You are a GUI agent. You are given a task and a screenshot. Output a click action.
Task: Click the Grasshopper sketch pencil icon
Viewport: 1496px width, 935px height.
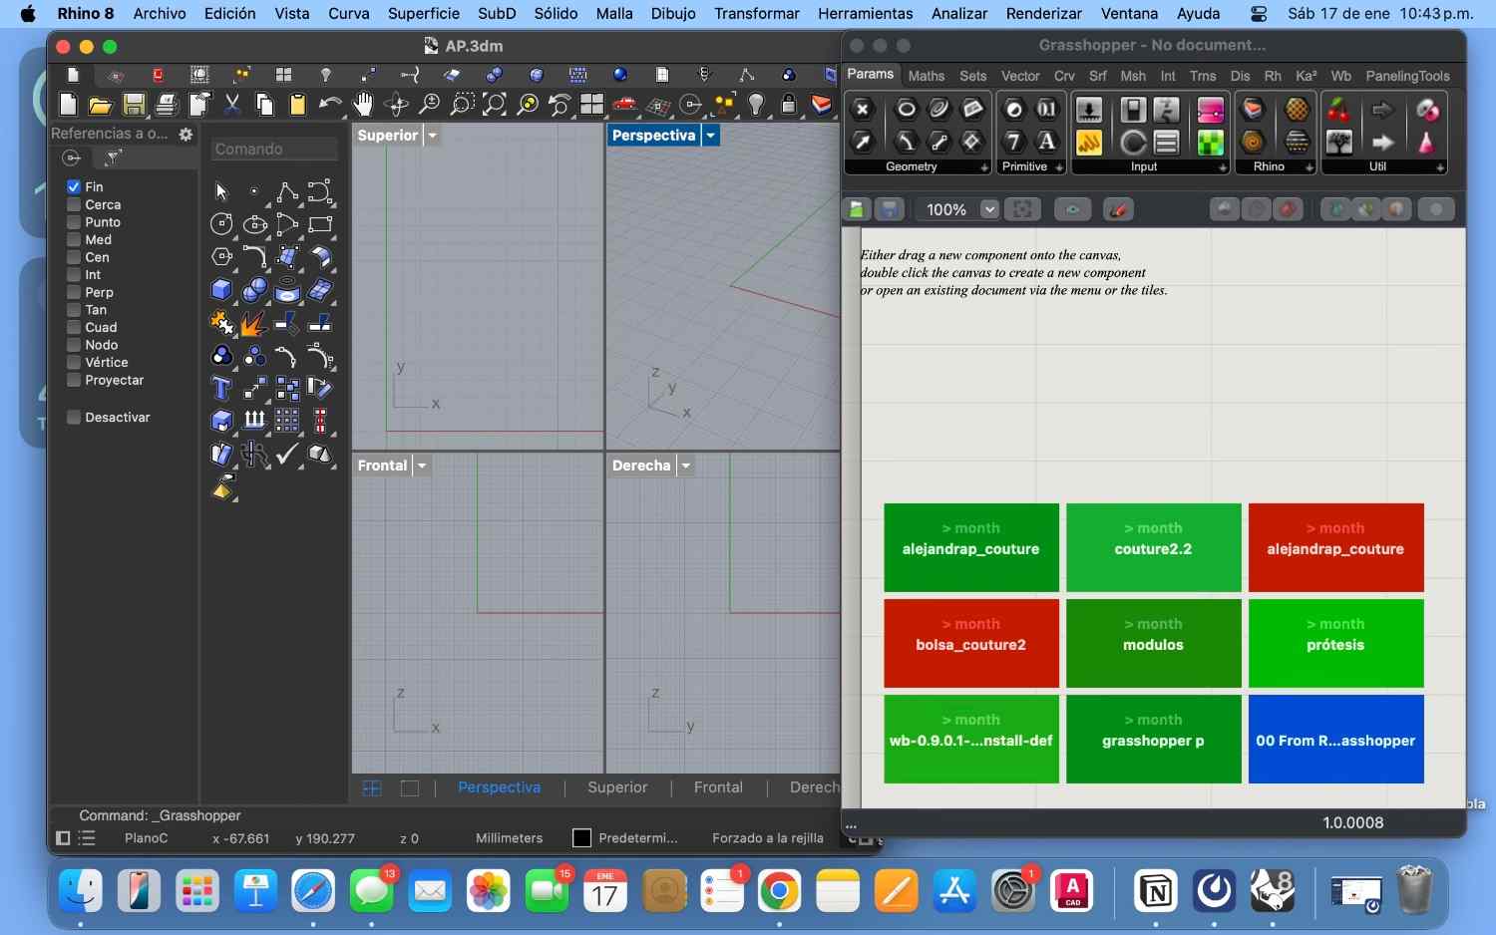point(1118,209)
